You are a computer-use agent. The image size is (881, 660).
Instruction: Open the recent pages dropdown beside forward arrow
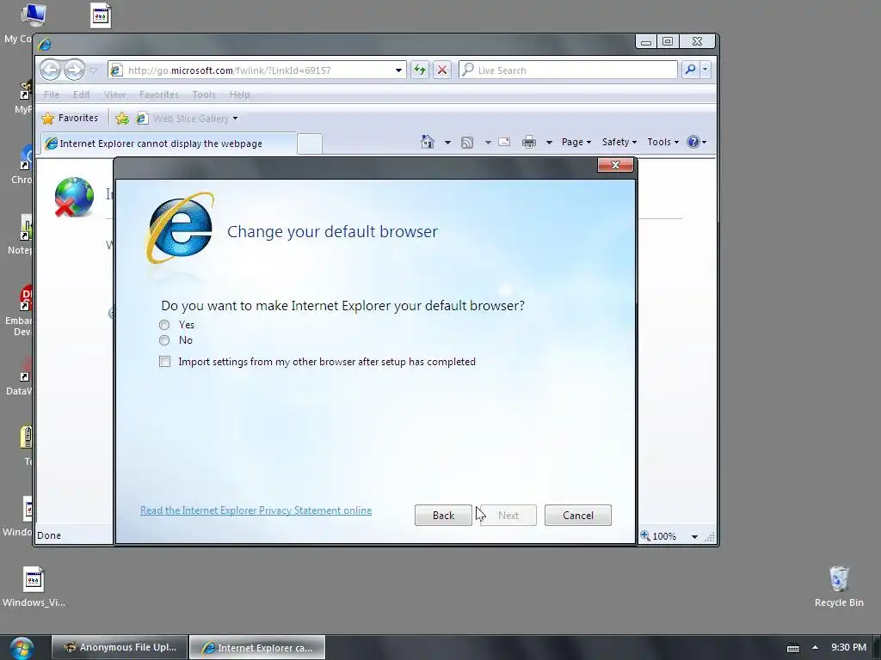click(x=94, y=70)
